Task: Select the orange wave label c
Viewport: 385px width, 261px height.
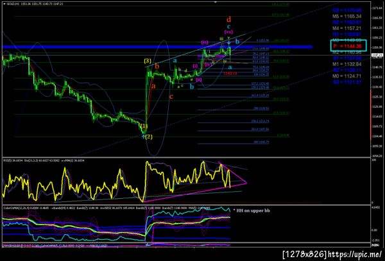Action: [x=171, y=96]
